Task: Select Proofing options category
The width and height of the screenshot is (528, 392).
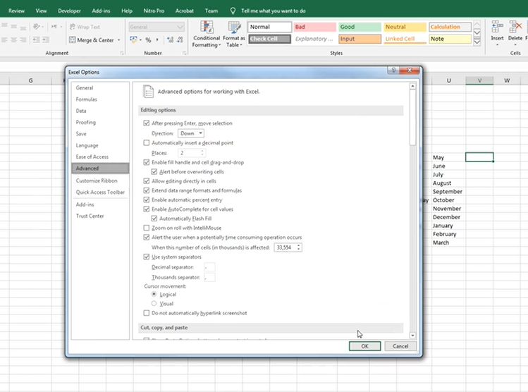Action: (85, 122)
